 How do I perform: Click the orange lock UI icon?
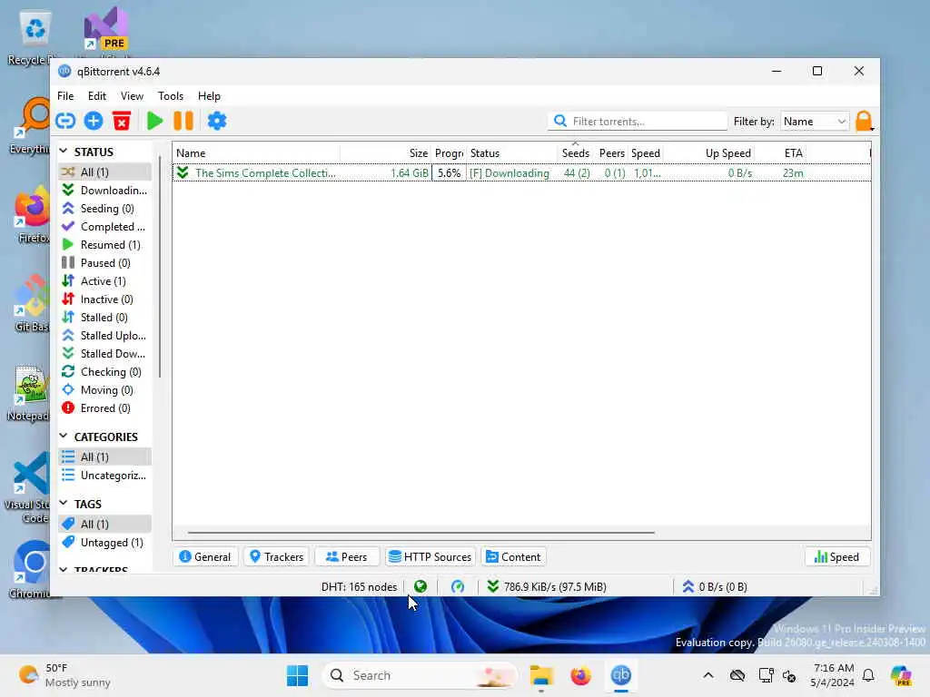tap(865, 121)
